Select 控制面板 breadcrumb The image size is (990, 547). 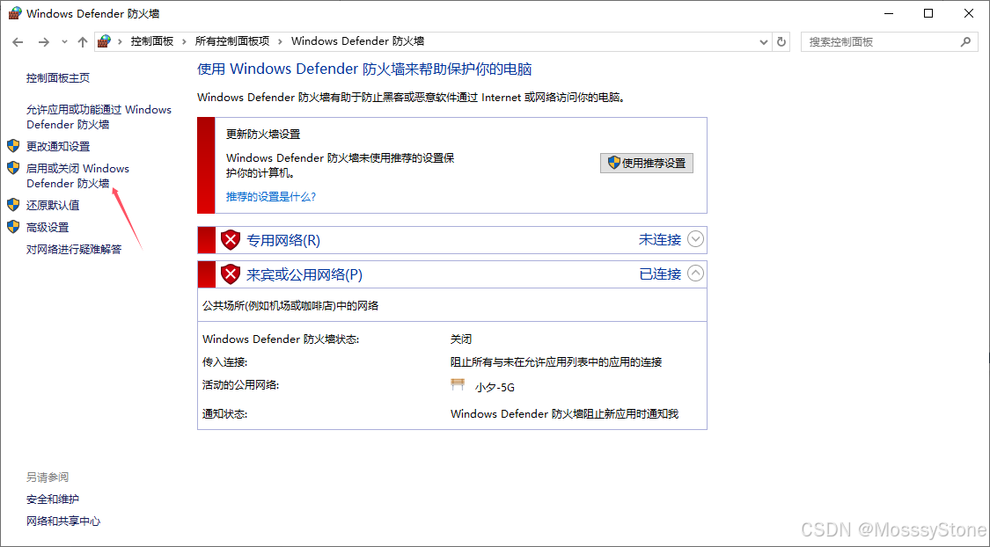click(x=152, y=41)
